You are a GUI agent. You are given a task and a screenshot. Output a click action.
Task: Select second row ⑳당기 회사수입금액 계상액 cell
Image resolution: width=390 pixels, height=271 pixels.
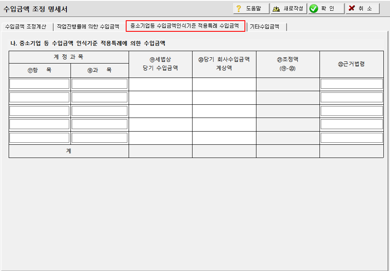point(224,97)
